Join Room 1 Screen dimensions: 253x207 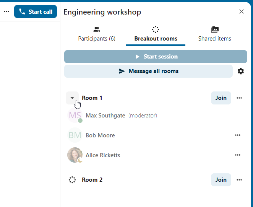221,98
